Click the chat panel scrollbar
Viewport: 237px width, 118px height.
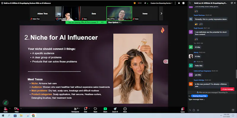[236, 74]
